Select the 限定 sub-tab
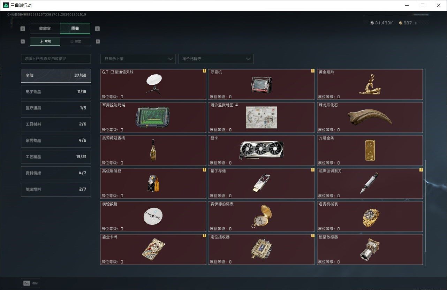This screenshot has height=290, width=447. pos(75,41)
